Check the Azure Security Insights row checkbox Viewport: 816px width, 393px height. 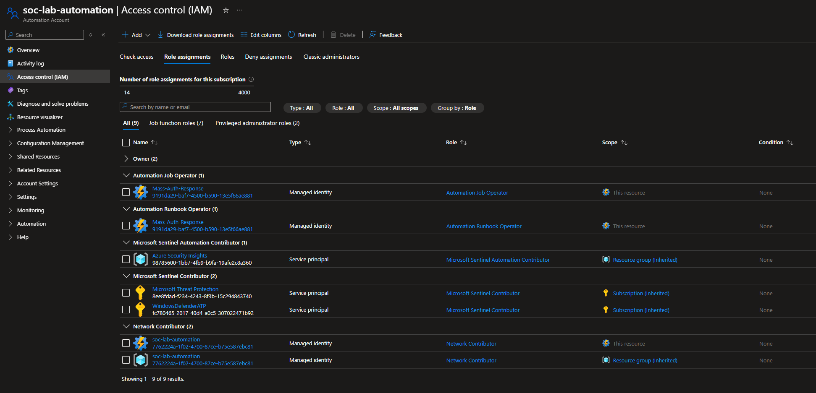click(126, 259)
